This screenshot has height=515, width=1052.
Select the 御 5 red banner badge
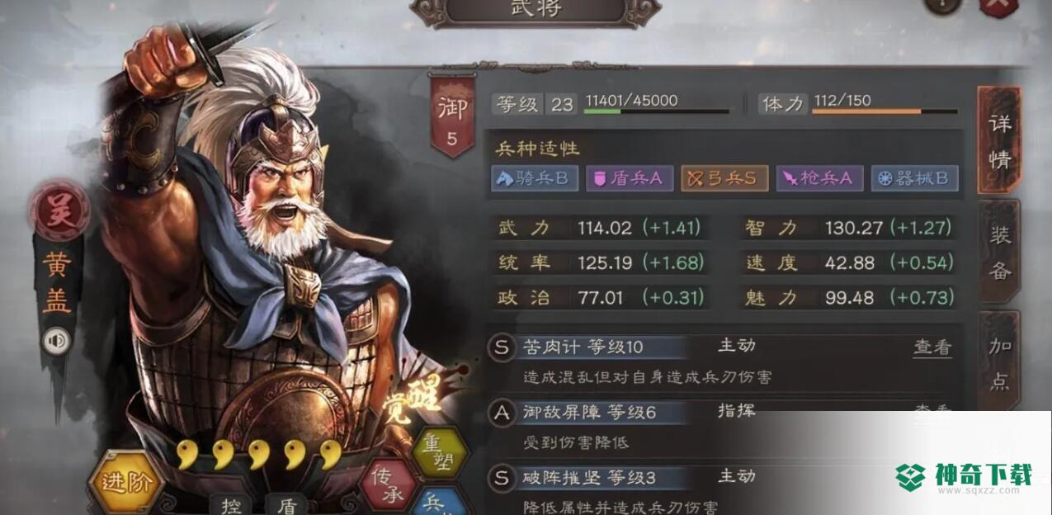click(452, 116)
